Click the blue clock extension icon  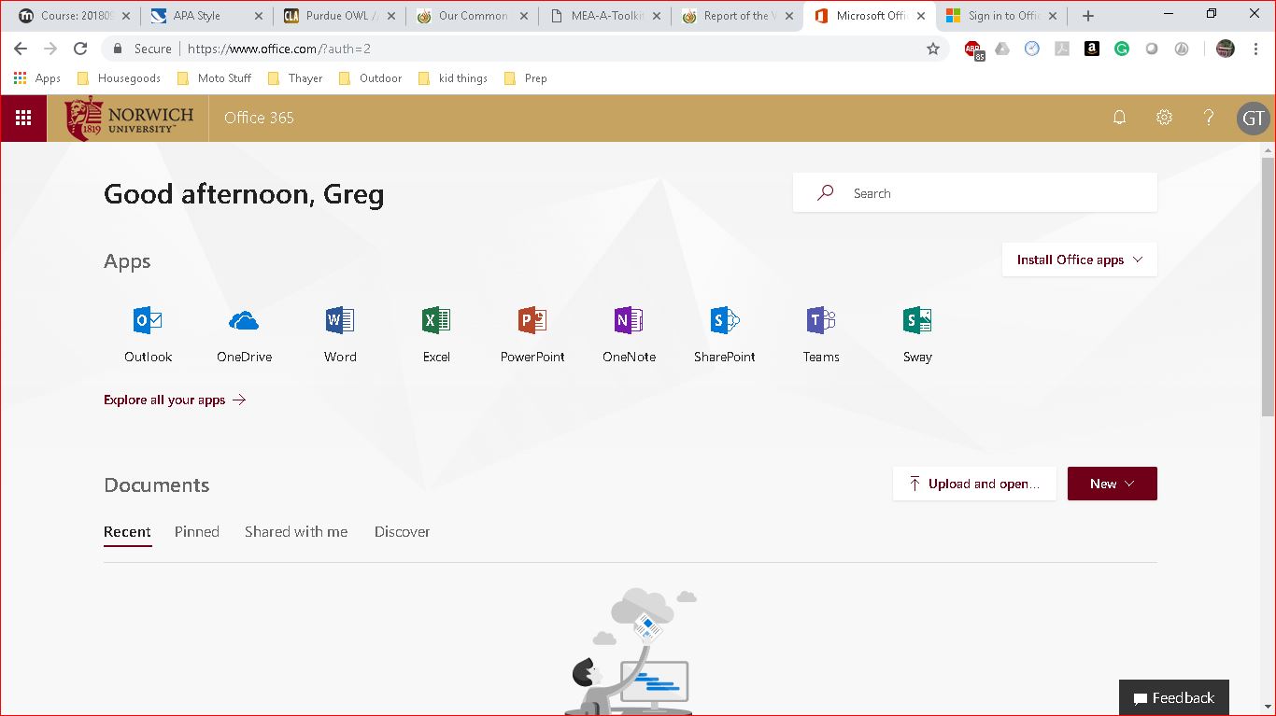(1032, 49)
